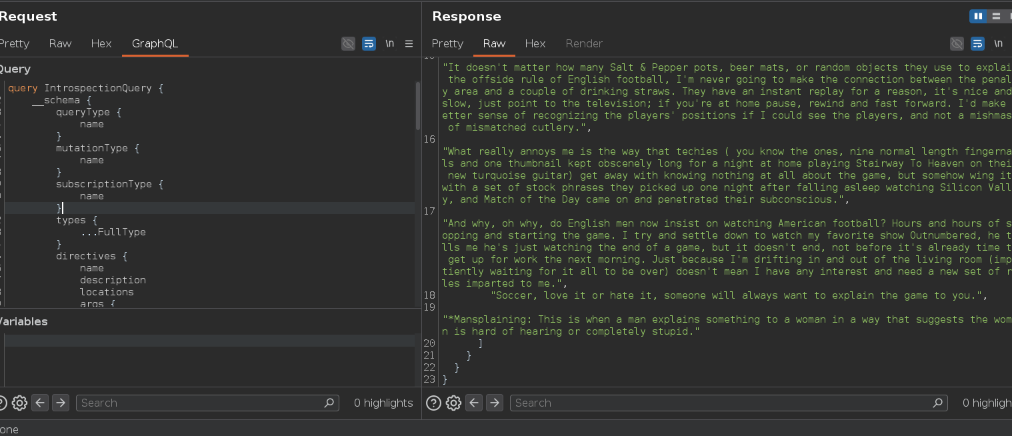Click the 'It doesn't matter how many' paragraph
The height and width of the screenshot is (436, 1012).
click(x=727, y=97)
